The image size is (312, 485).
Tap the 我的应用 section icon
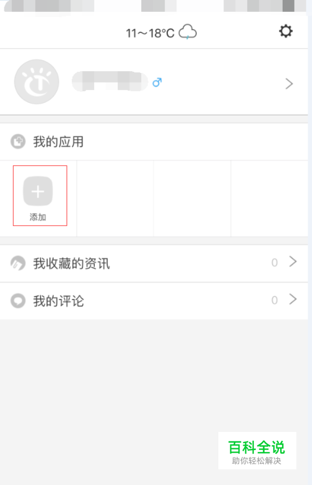click(x=18, y=142)
